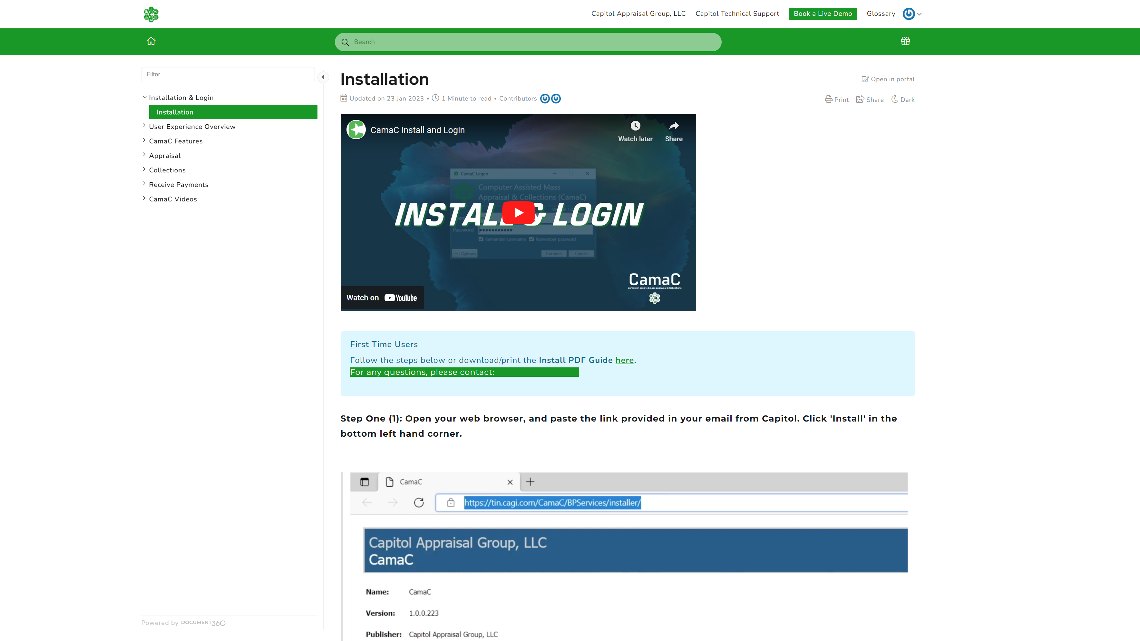This screenshot has height=641, width=1140.
Task: Expand CamaC Videos category
Action: [144, 199]
